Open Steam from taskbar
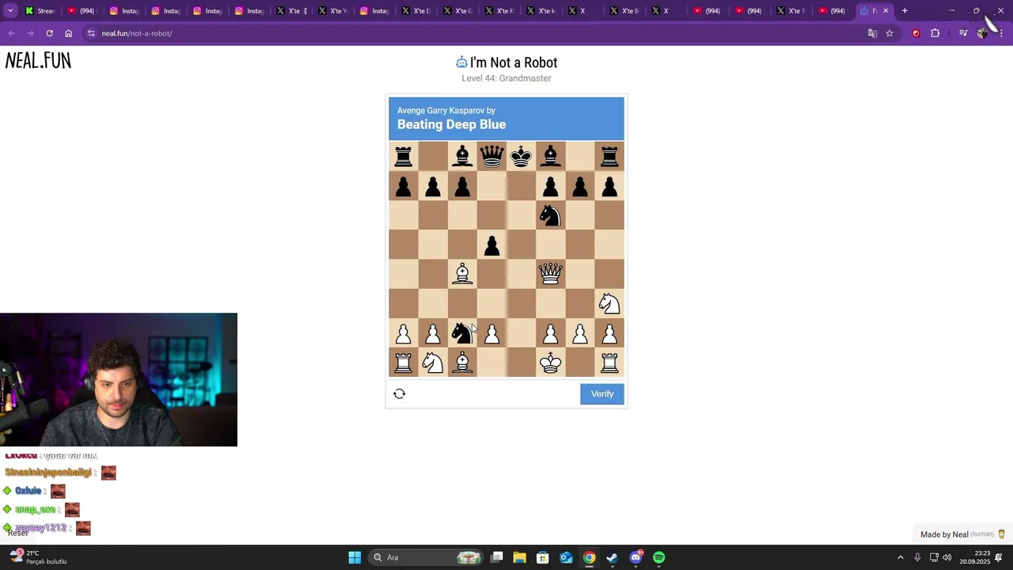 coord(613,557)
